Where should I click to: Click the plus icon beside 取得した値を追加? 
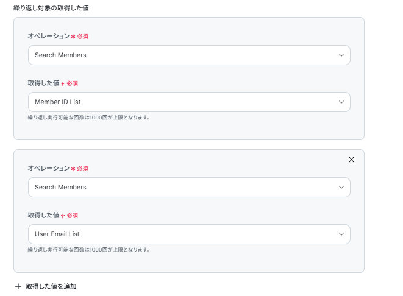coord(18,286)
